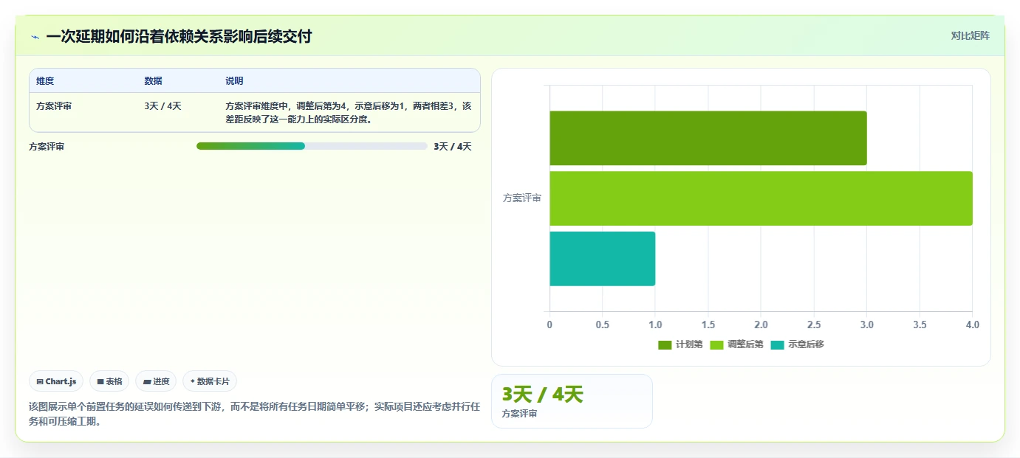This screenshot has height=458, width=1020.
Task: Click the 方案评审 caption in the data card
Action: pyautogui.click(x=519, y=414)
